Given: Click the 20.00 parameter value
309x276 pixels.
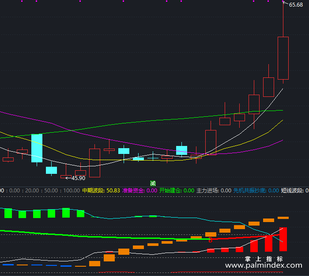Looking at the screenshot, I should pos(32,191).
